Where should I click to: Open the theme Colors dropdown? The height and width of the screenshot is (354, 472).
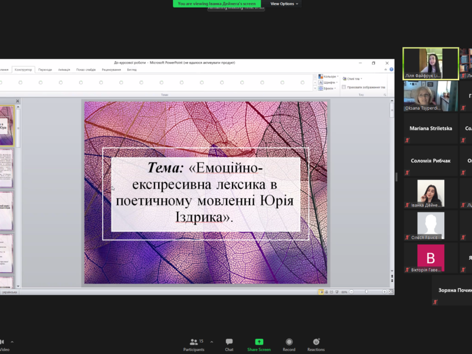point(329,77)
